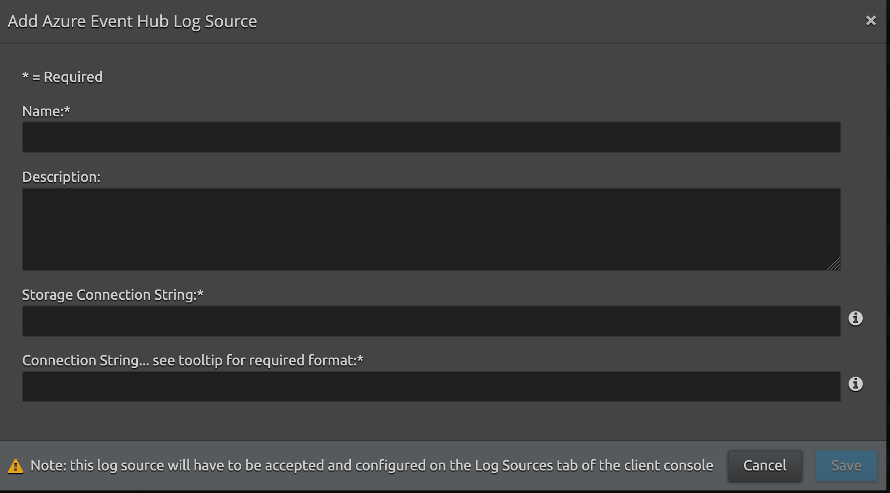Click the "Add Azure Event Hub Log Source" title
This screenshot has height=493, width=890.
pyautogui.click(x=132, y=22)
